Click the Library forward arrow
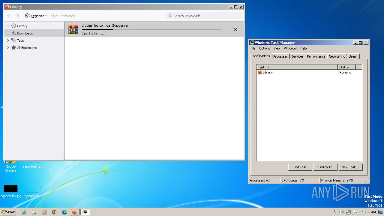Screen dimensions: 384x216 click(17, 16)
